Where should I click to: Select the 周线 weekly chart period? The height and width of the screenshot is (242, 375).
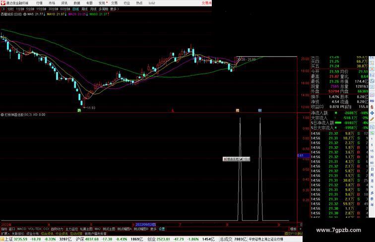84,9
